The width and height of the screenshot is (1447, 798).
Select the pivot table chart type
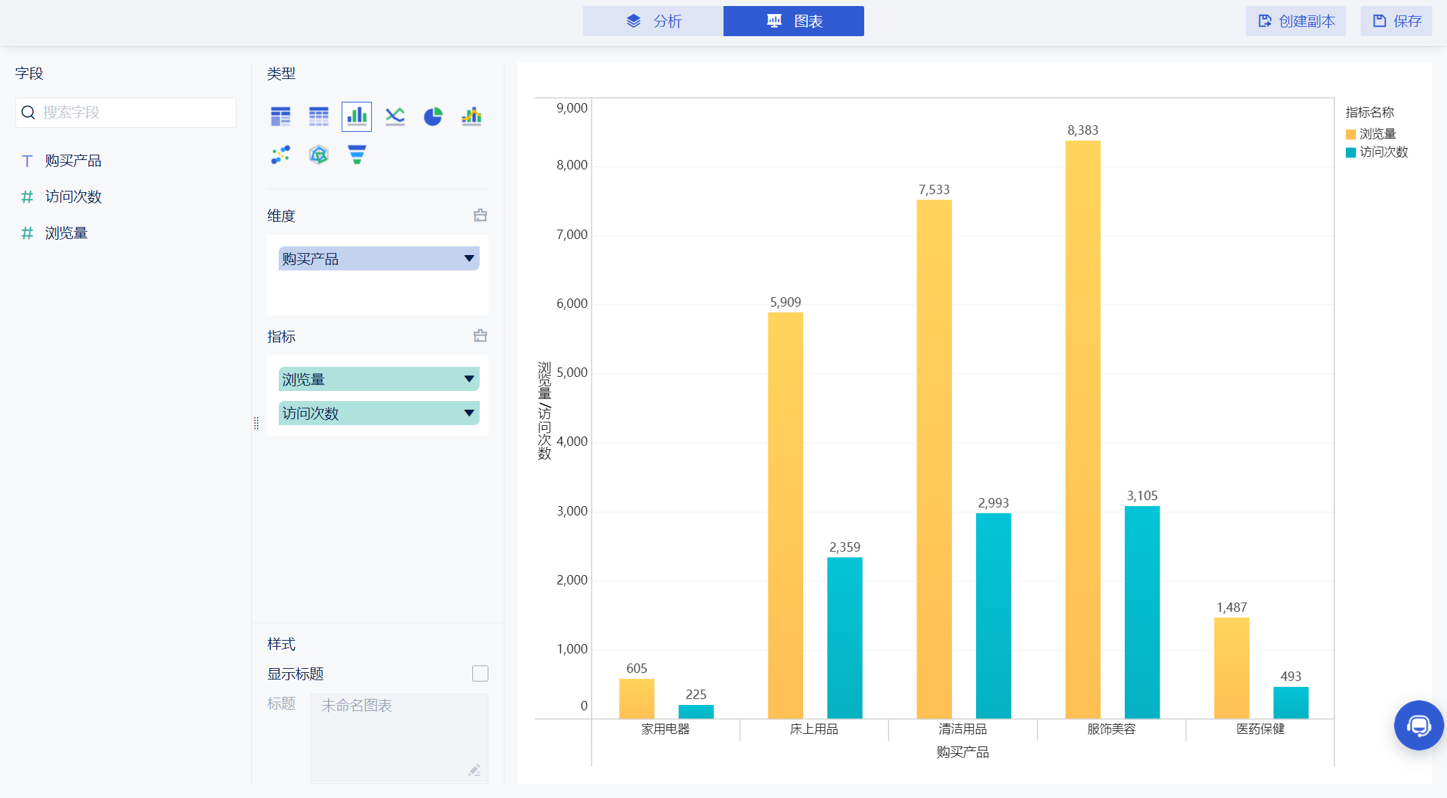tap(281, 116)
